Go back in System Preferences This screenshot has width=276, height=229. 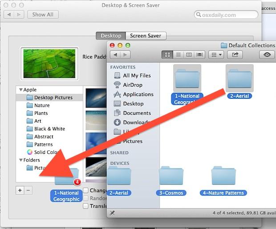(x=9, y=15)
